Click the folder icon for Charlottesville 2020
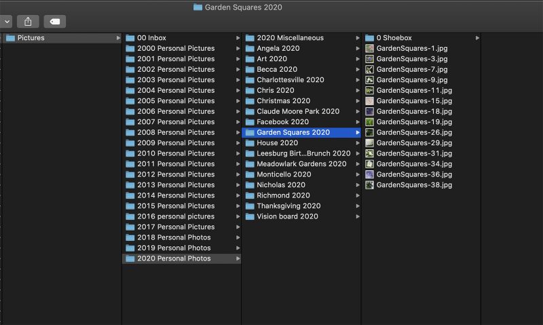The image size is (543, 325). coord(250,80)
